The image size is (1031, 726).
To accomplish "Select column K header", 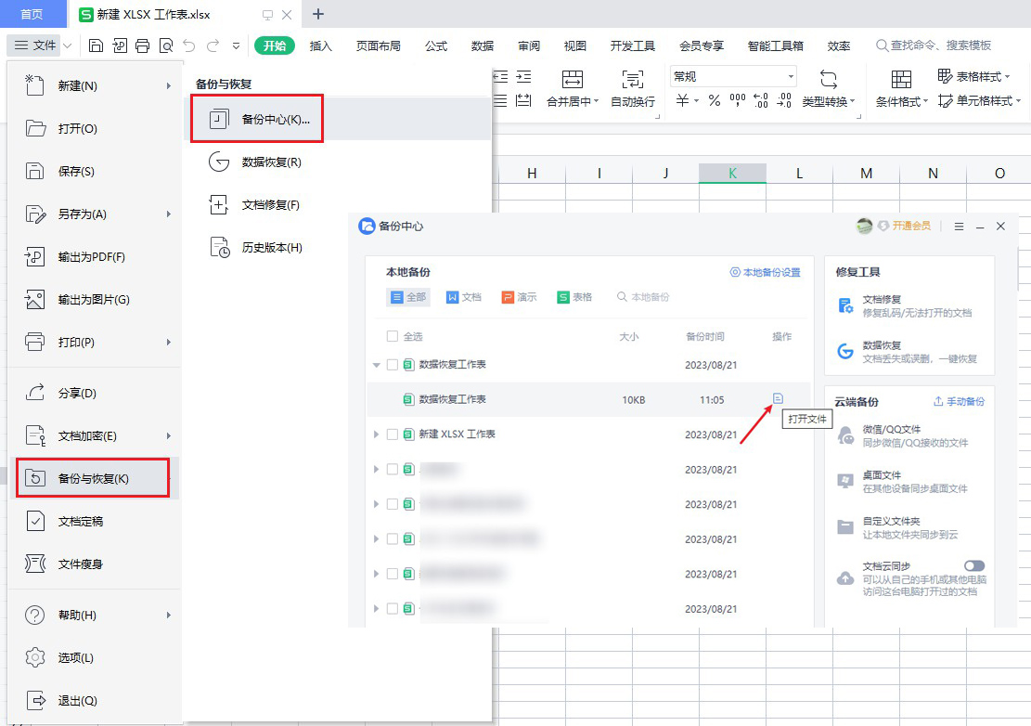I will click(732, 173).
